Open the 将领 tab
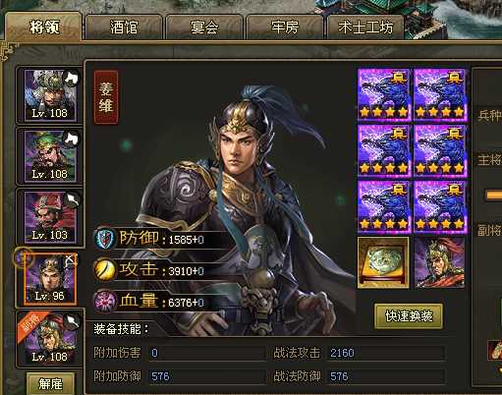The image size is (502, 395). pos(44,28)
